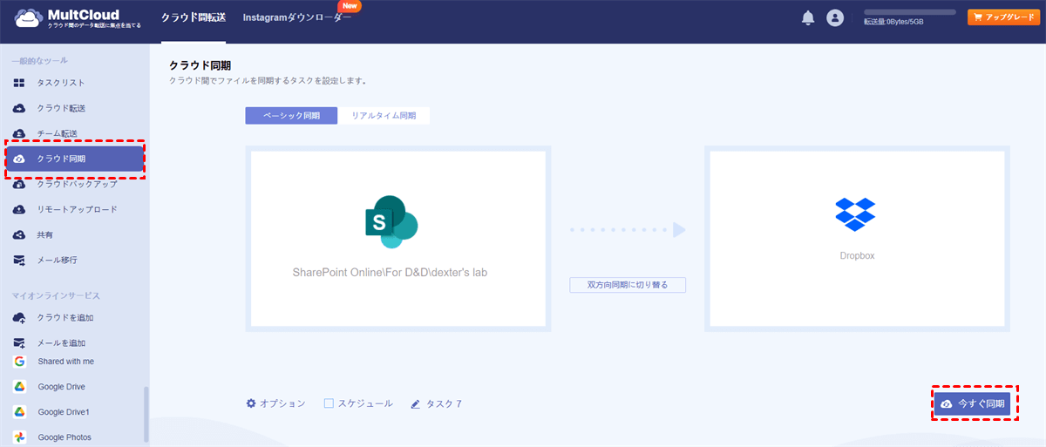The image size is (1046, 447).
Task: Select the Dropbox destination box
Action: 857,238
